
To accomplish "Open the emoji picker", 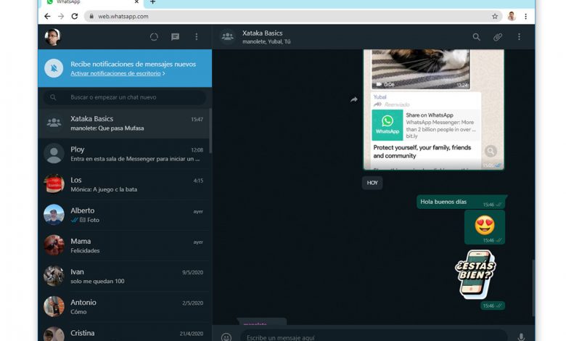I will (226, 337).
